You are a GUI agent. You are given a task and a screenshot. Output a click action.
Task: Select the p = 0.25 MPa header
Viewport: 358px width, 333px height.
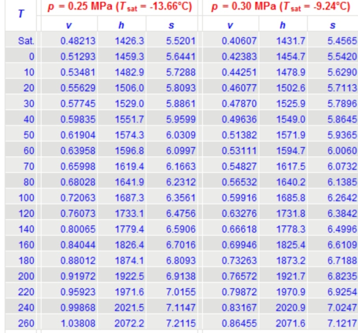click(120, 6)
